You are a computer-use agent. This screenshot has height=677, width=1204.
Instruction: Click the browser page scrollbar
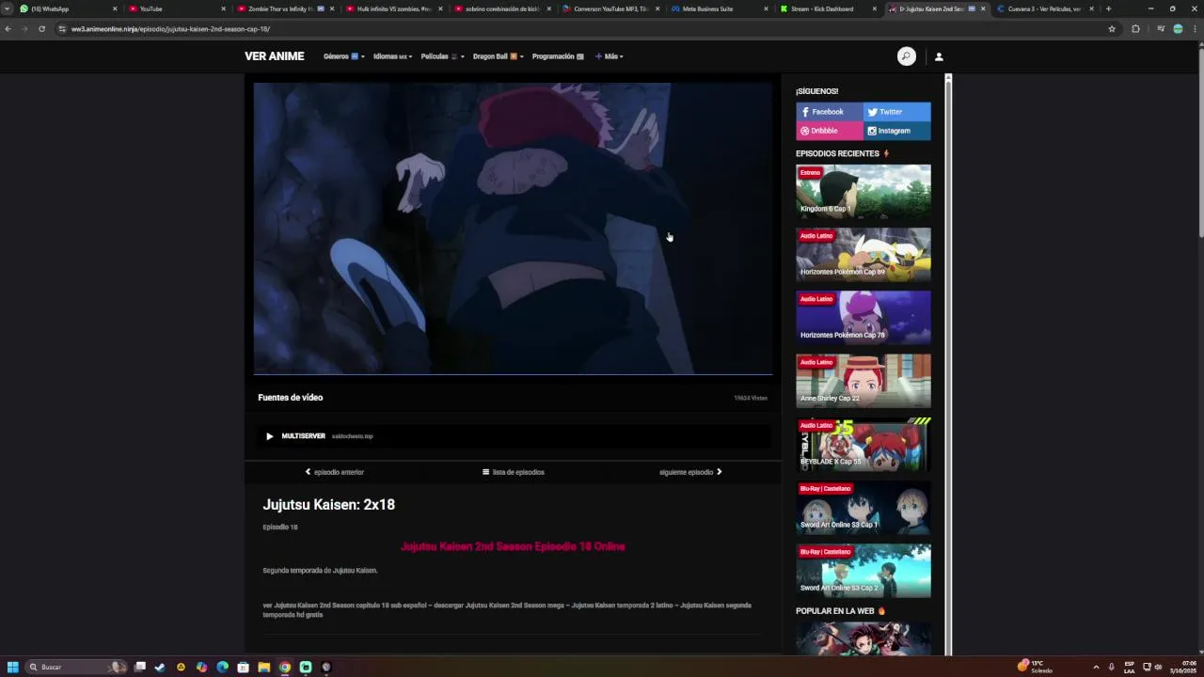pos(1199,141)
